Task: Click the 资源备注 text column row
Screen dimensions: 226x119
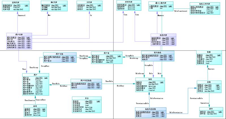Action: point(209,63)
